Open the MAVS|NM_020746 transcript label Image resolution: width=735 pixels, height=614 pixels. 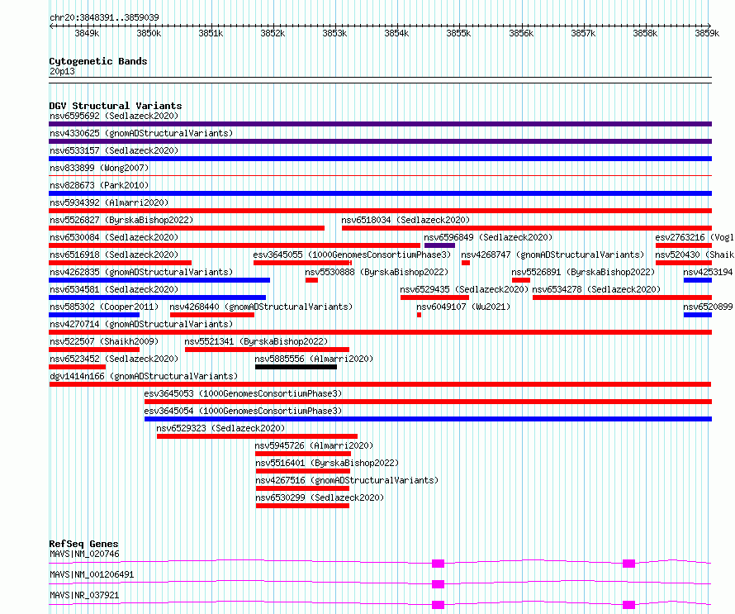point(84,554)
